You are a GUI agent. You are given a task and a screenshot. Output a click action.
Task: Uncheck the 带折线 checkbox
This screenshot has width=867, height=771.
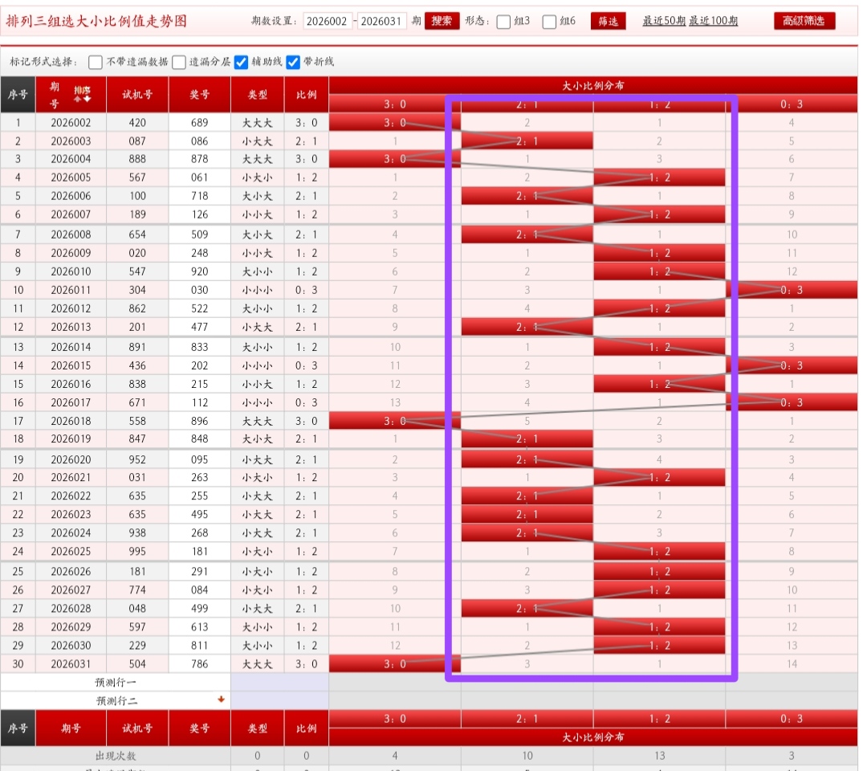[293, 62]
